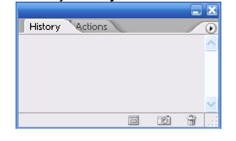
Task: Open the History panel flyout menu
Action: click(x=211, y=28)
